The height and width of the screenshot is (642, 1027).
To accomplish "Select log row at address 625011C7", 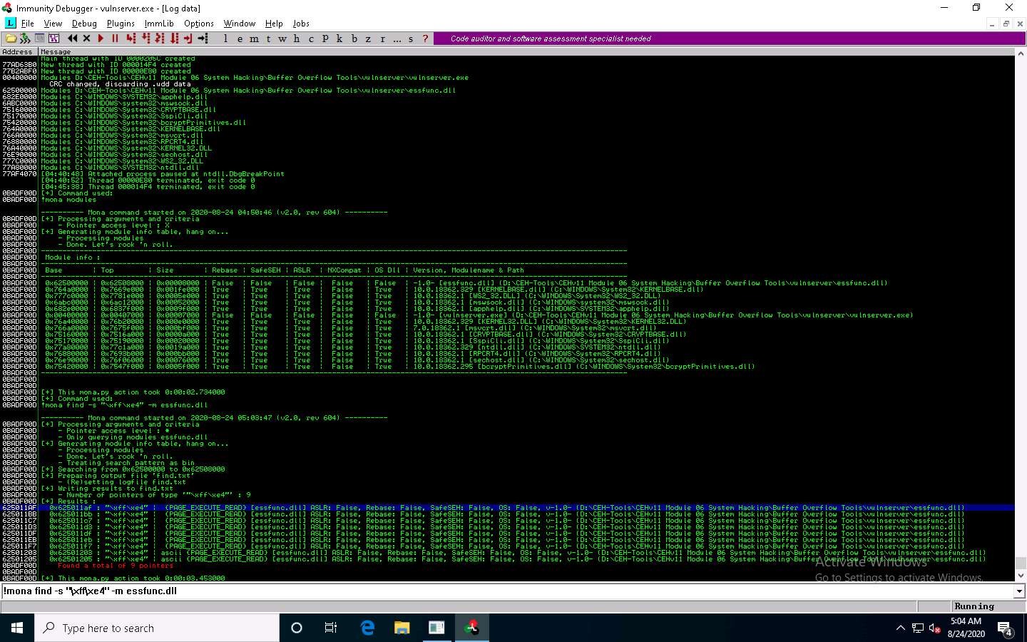I will click(507, 521).
